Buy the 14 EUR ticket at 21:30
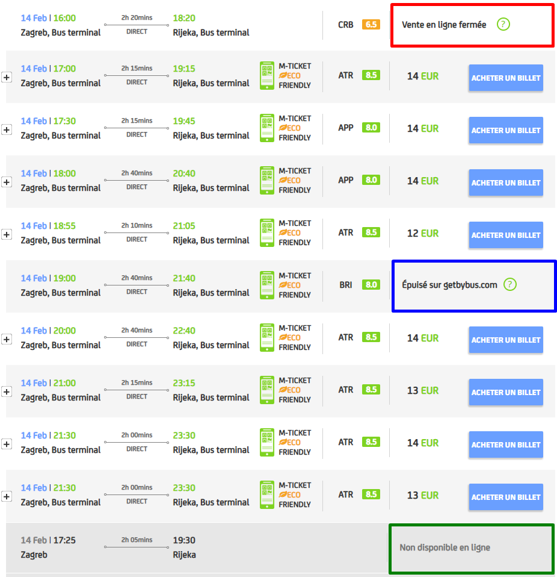This screenshot has height=577, width=557. pos(505,444)
